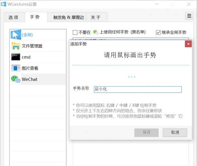Minimize the WGestures settings window

click(157, 4)
